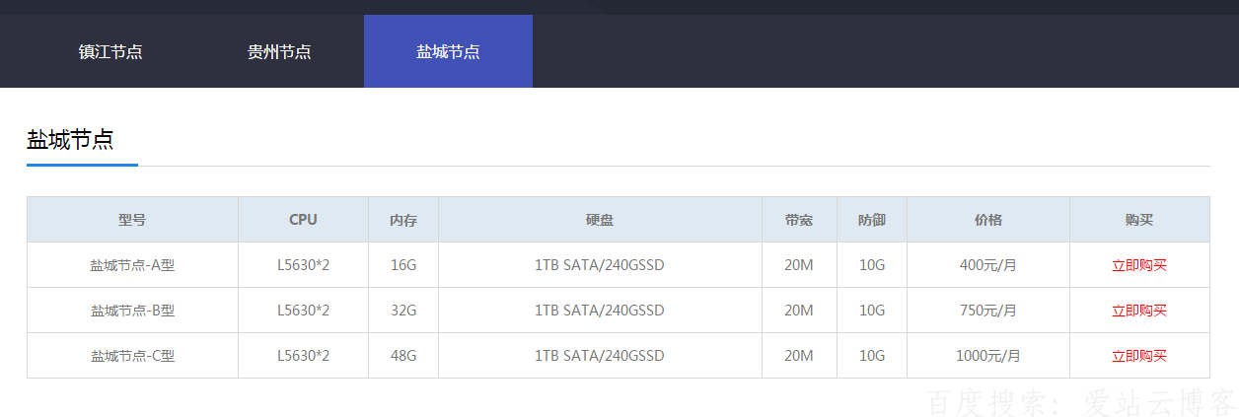Click 立即购买 for the 1000元/月 plan
This screenshot has height=417, width=1239.
click(1138, 356)
